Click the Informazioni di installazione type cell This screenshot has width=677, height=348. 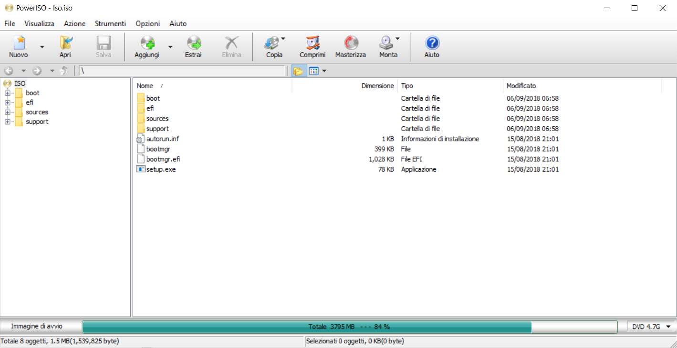(440, 139)
